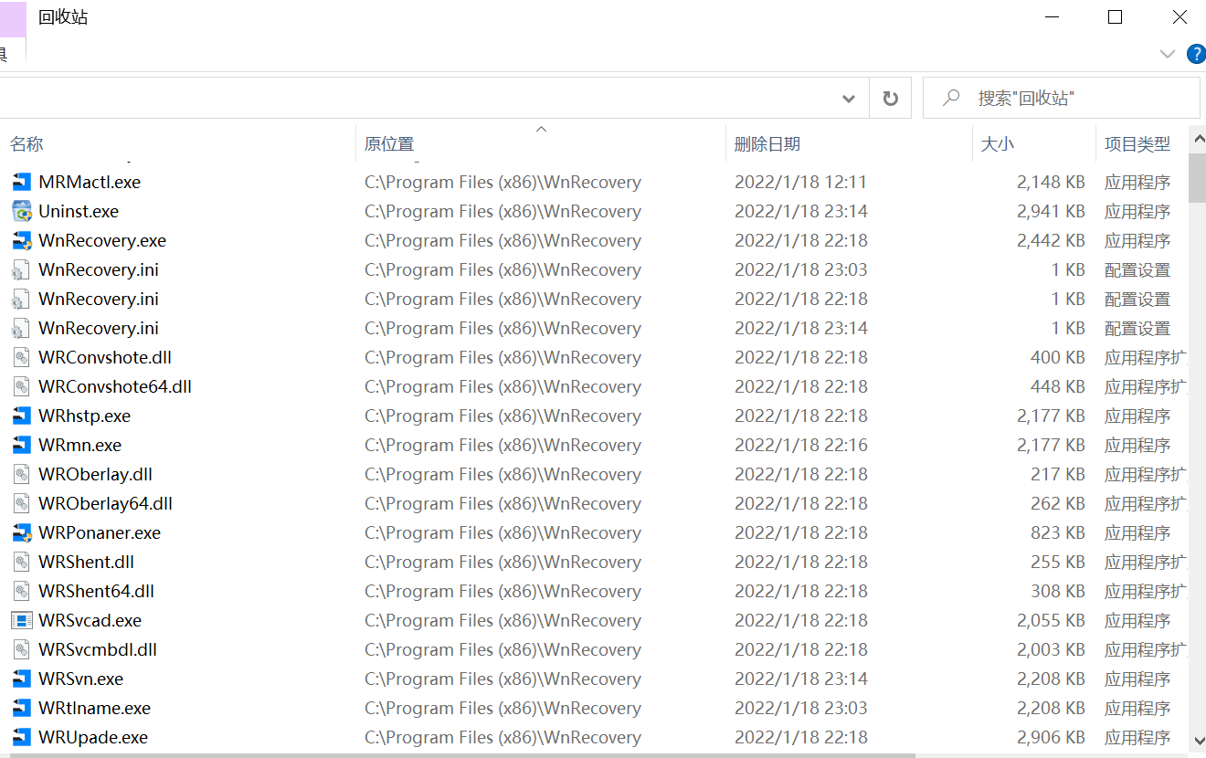
Task: Sort files by 大小 column header
Action: [x=998, y=143]
